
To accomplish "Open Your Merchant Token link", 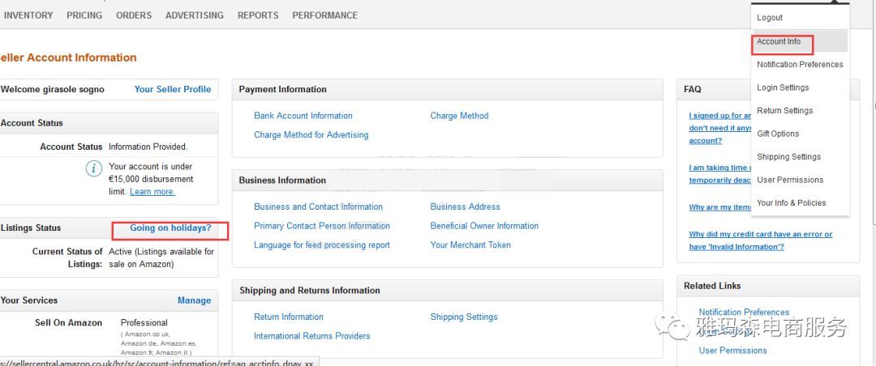I will pos(470,245).
